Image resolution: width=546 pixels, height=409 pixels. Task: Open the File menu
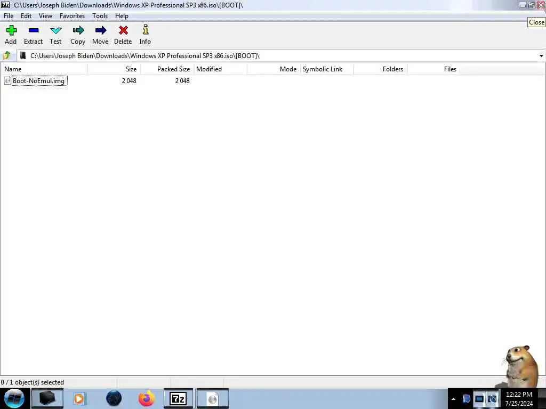[x=9, y=16]
